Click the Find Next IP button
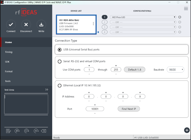The width and height of the screenshot is (191, 140). coord(129,109)
